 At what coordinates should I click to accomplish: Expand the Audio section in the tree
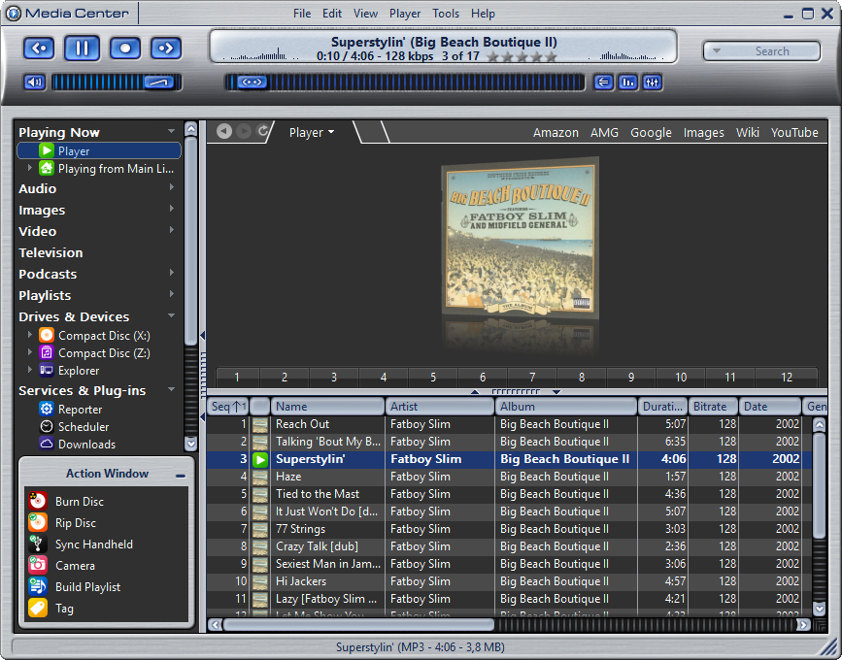pos(172,188)
